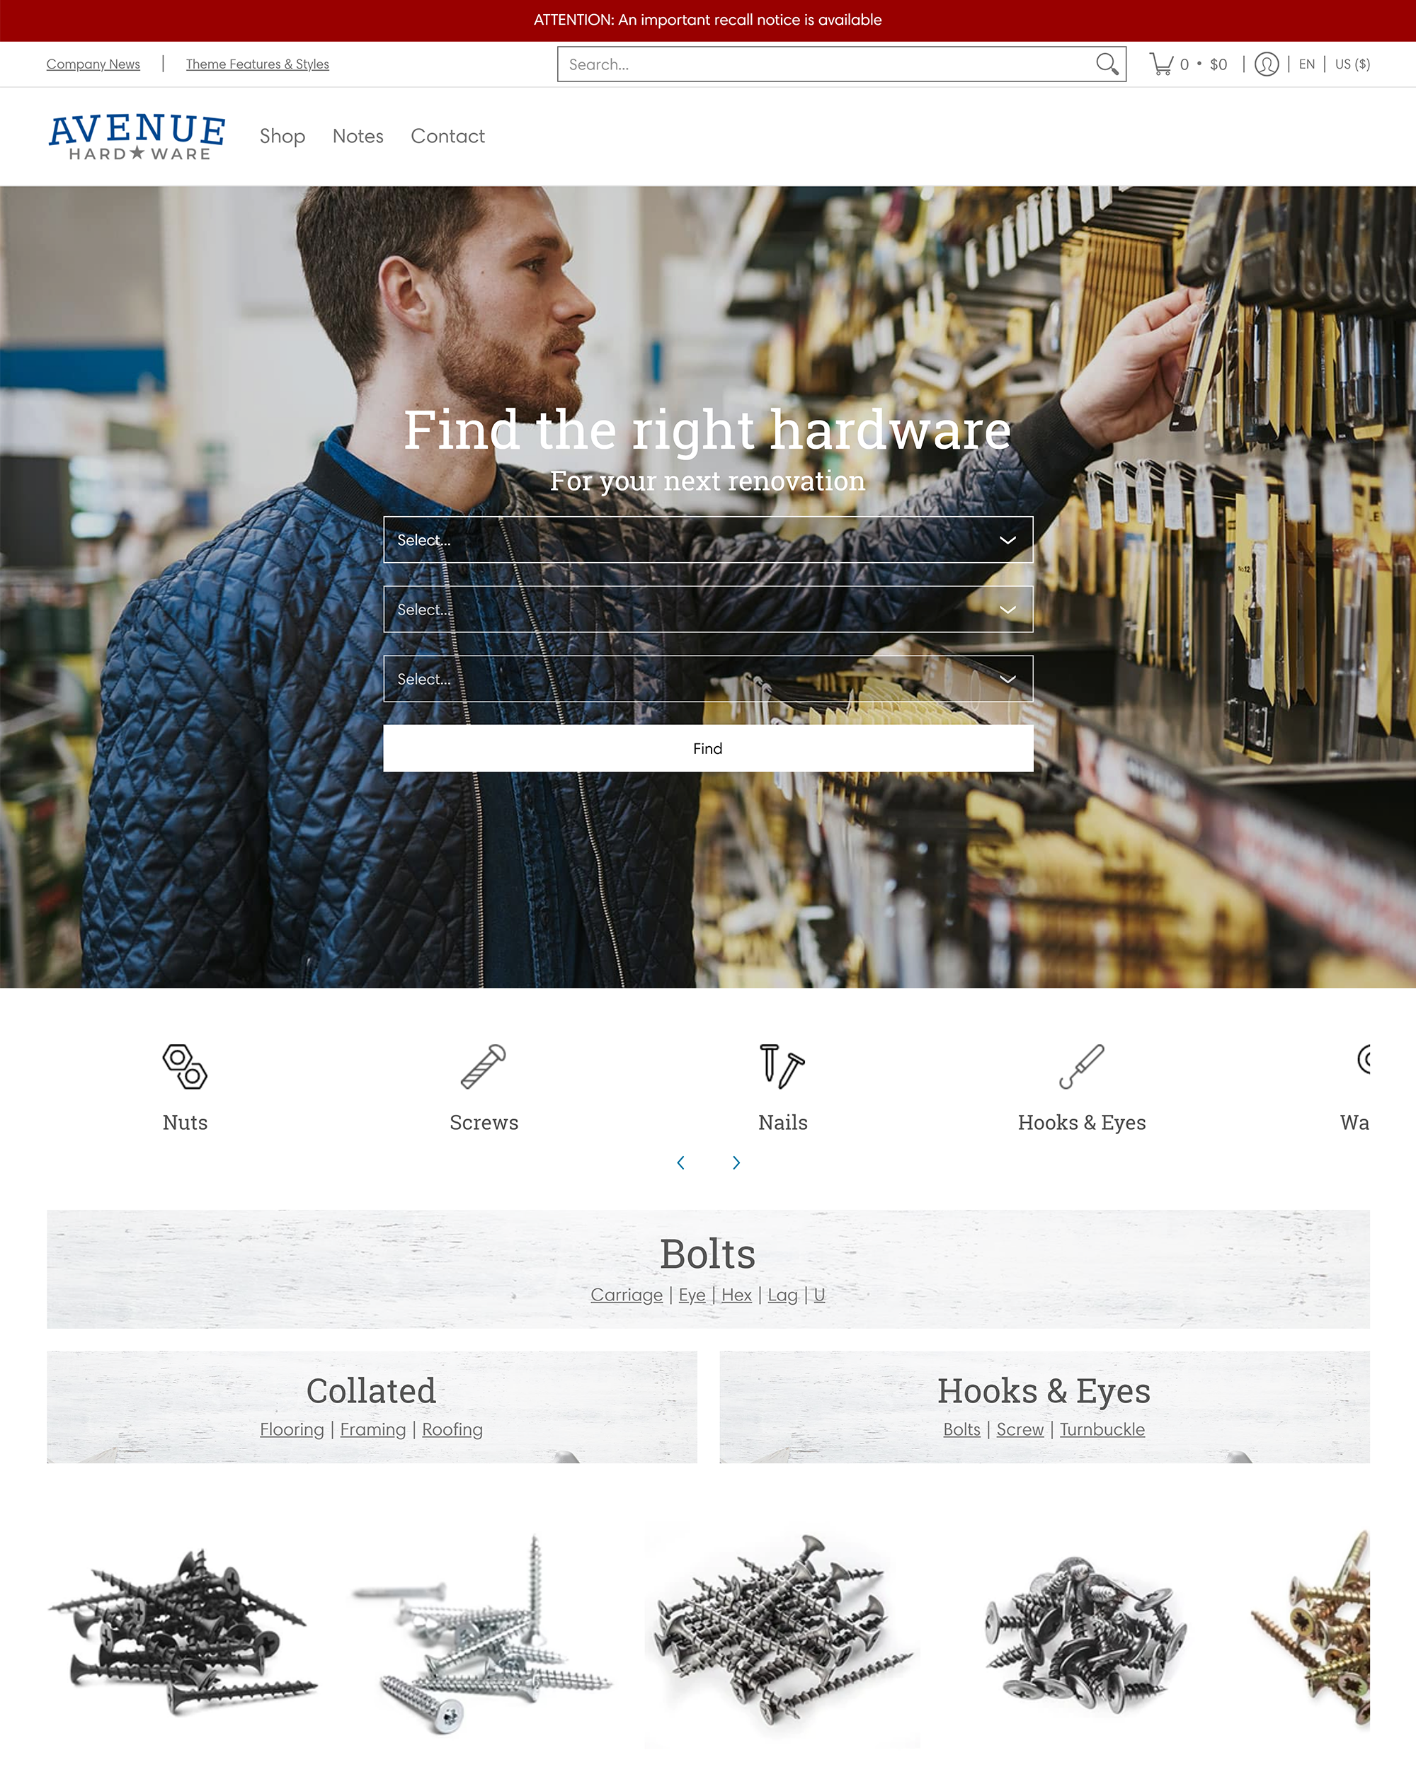Open the Shop navigation menu

tap(282, 136)
